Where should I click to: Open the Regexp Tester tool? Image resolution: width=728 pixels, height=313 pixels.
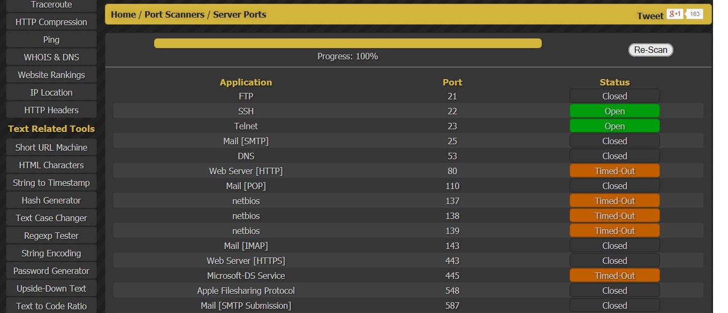point(51,236)
